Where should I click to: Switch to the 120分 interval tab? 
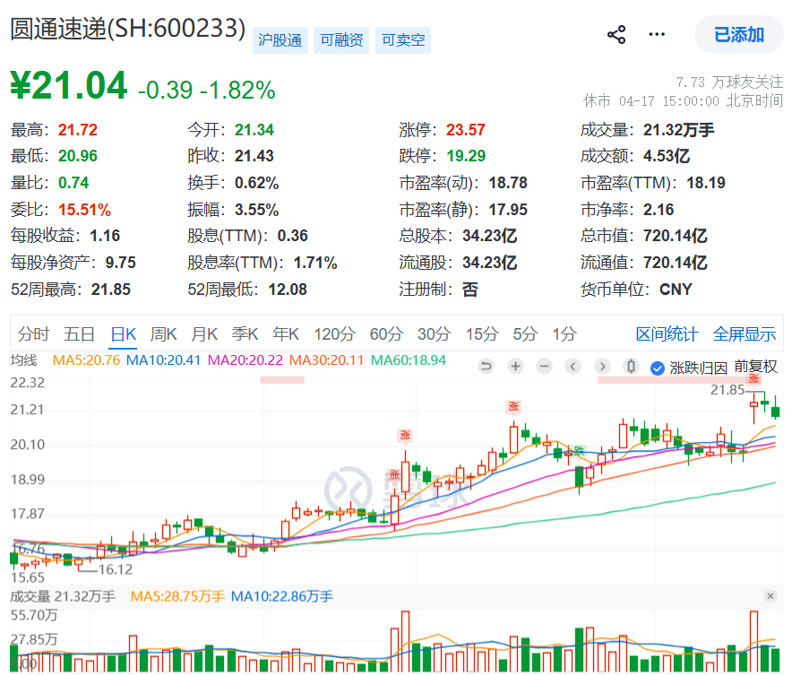point(335,334)
